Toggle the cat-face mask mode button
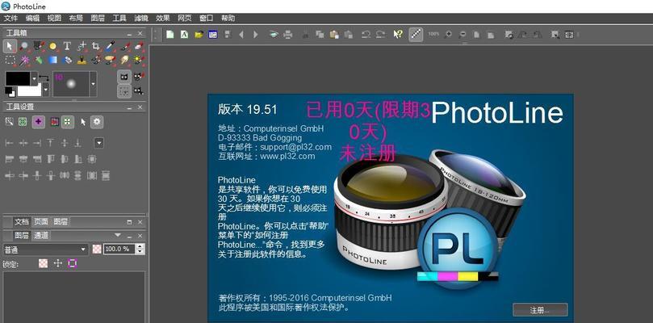 point(124,77)
